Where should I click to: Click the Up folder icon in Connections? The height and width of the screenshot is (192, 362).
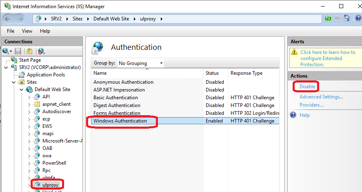point(29,51)
